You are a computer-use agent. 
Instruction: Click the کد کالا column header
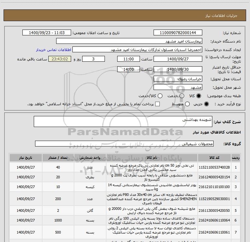point(214,158)
